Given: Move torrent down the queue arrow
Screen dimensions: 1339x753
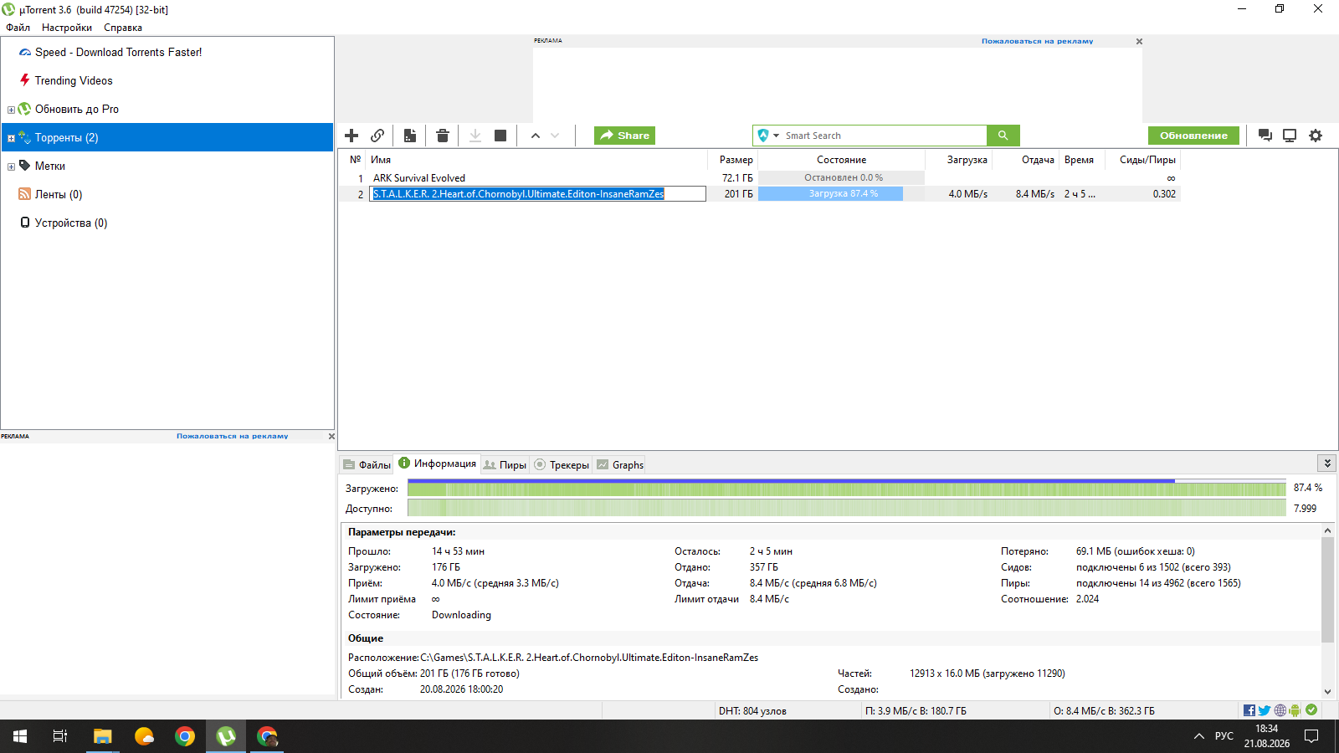Looking at the screenshot, I should tap(555, 136).
